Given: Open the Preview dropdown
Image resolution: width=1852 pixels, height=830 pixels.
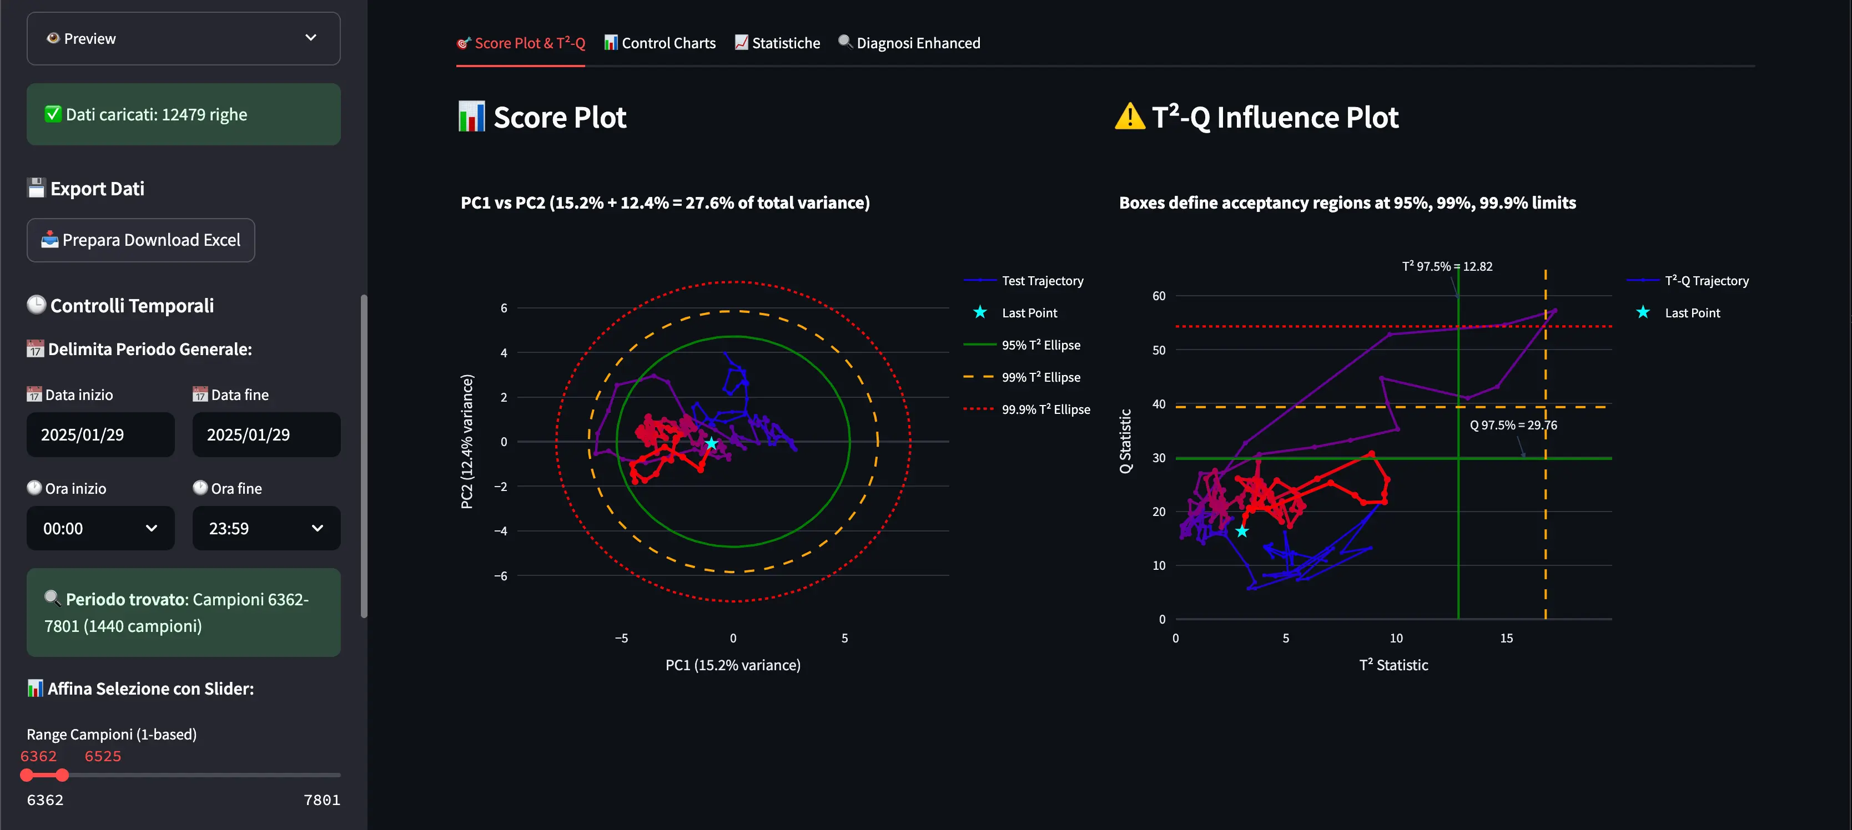Looking at the screenshot, I should [183, 38].
